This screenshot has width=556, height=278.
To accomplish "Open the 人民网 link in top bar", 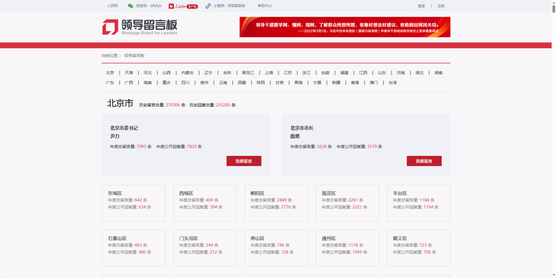I will click(x=112, y=6).
